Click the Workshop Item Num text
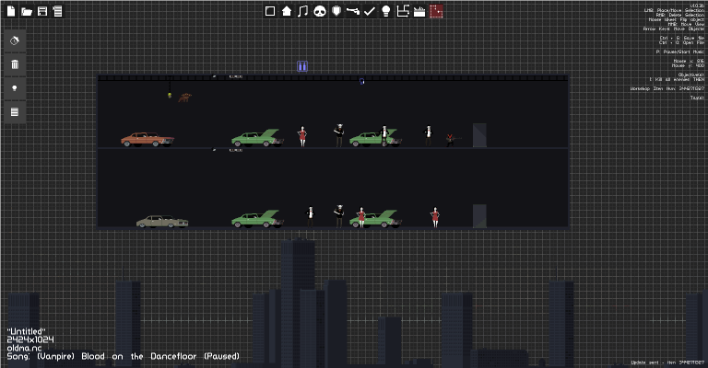Image resolution: width=708 pixels, height=368 pixels. click(667, 88)
